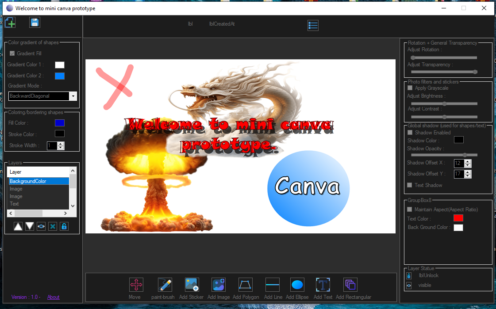This screenshot has width=496, height=309.
Task: Enable the Apply Grayscale filter
Action: tap(410, 88)
